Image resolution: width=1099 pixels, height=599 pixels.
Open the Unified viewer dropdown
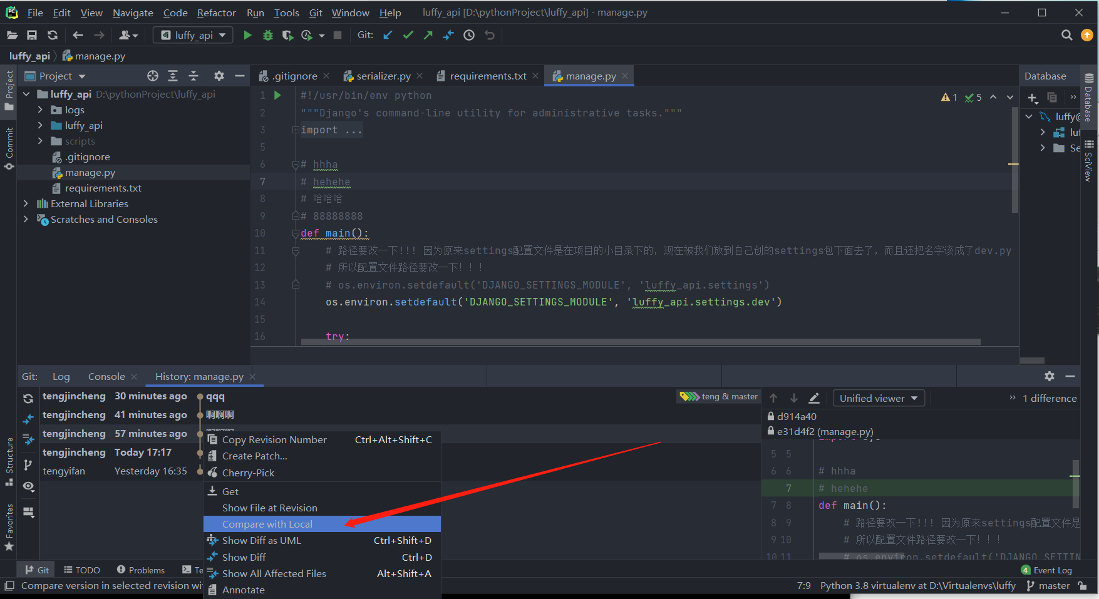point(878,398)
